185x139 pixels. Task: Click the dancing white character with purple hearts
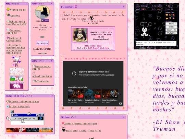point(16,61)
